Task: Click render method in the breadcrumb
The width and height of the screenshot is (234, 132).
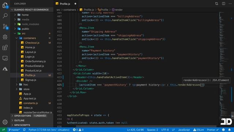Action: coord(117,10)
